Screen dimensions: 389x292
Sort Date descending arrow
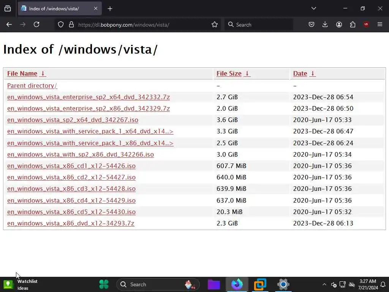(x=313, y=73)
